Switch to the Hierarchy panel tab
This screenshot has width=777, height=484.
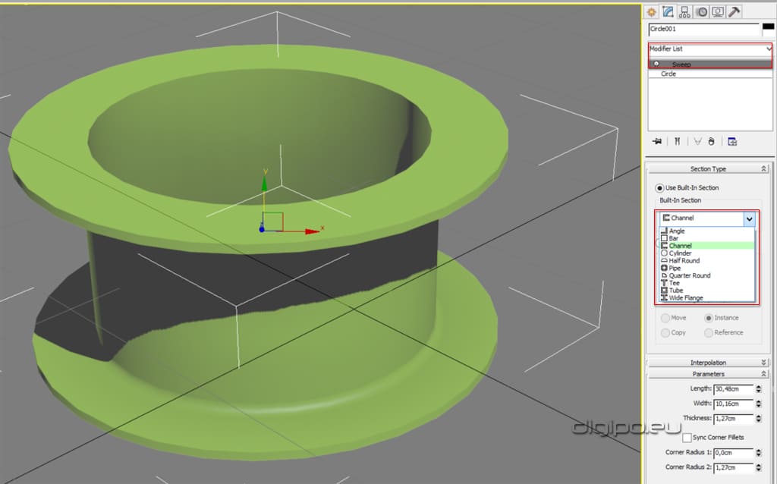click(684, 11)
